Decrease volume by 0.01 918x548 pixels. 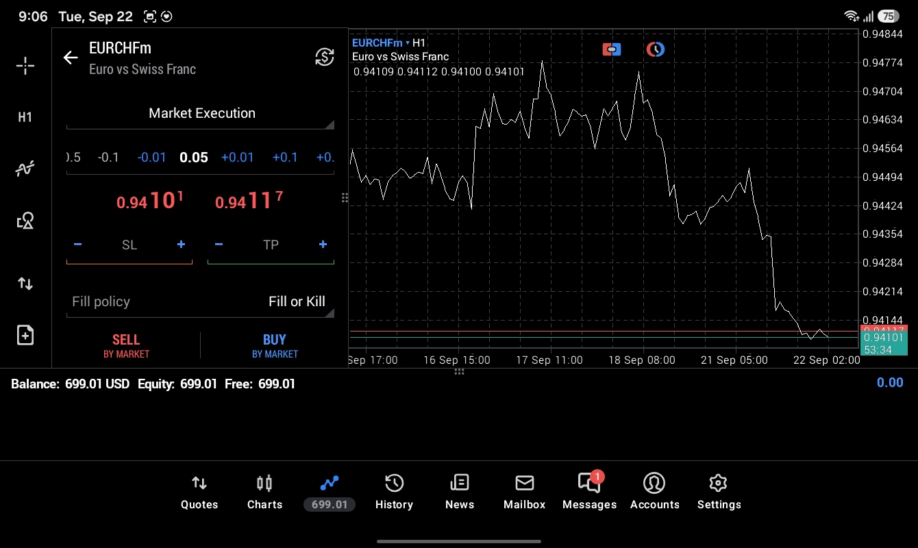coord(151,158)
